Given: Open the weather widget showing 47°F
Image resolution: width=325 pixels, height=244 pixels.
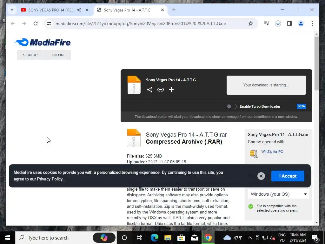Looking at the screenshot, I should click(x=233, y=238).
